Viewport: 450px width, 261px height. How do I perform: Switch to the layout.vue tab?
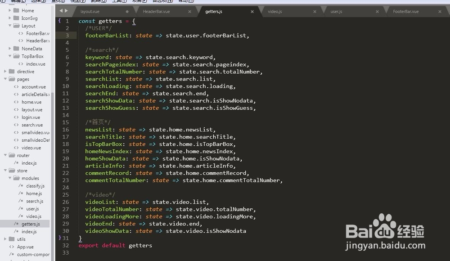[90, 12]
